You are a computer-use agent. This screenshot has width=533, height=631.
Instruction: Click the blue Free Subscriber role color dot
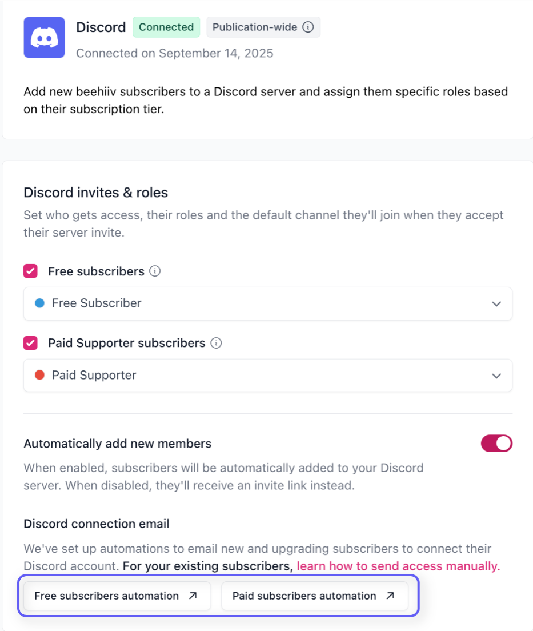point(40,303)
